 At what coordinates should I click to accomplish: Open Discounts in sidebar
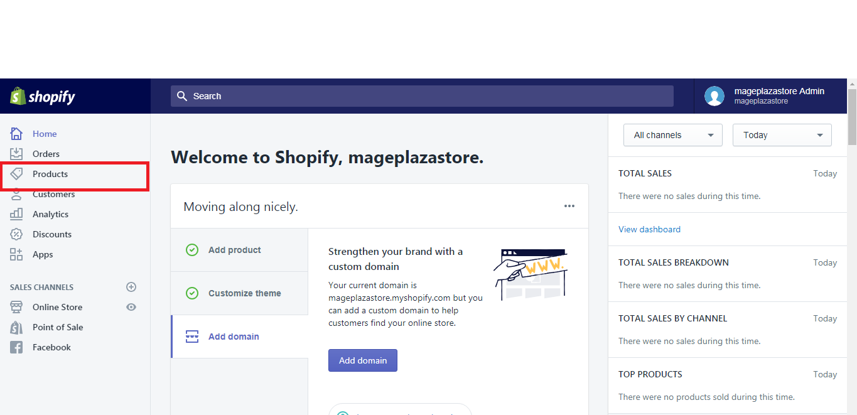coord(52,234)
